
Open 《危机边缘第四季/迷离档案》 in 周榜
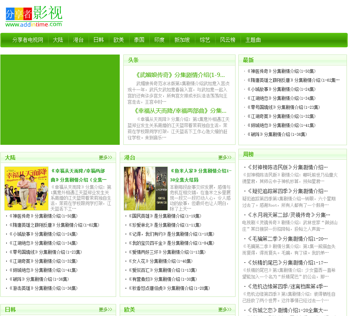[x=288, y=286]
